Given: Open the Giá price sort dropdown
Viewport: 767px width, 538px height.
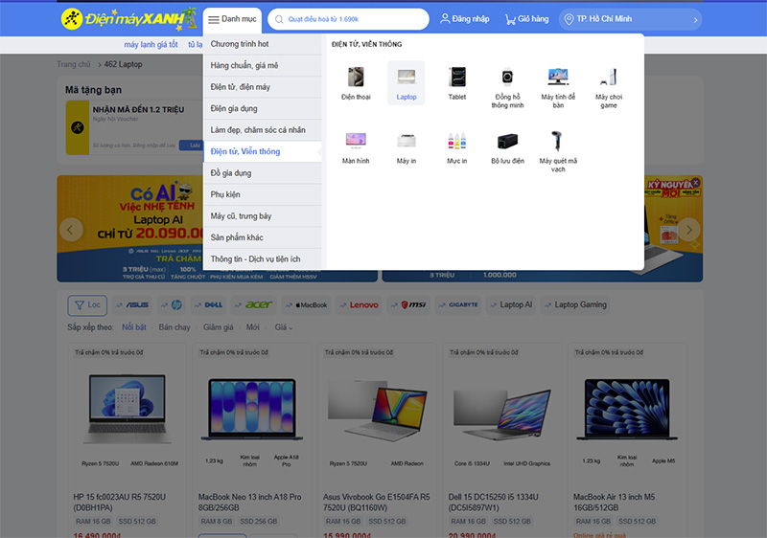Looking at the screenshot, I should (284, 327).
